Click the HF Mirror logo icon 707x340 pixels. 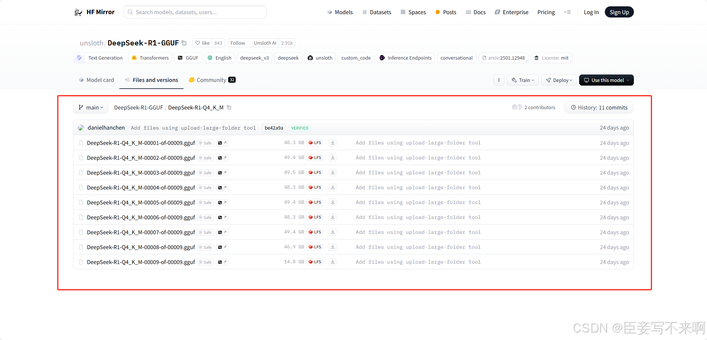coord(78,12)
